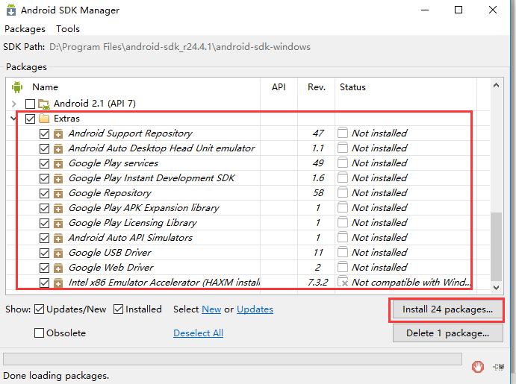This screenshot has height=384, width=516.
Task: Click Delete 1 package button
Action: 447,333
